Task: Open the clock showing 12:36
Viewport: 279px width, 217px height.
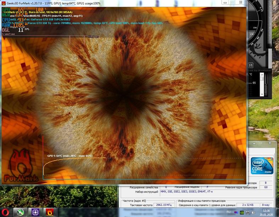Action: pos(266,212)
